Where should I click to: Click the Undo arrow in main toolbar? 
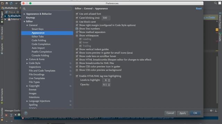[17, 3]
